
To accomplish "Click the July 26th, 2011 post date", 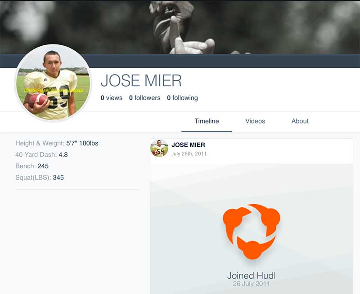I will pyautogui.click(x=189, y=154).
